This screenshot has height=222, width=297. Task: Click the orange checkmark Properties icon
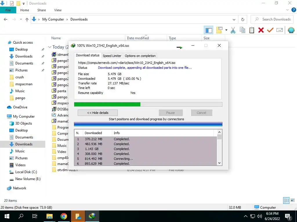[270, 30]
